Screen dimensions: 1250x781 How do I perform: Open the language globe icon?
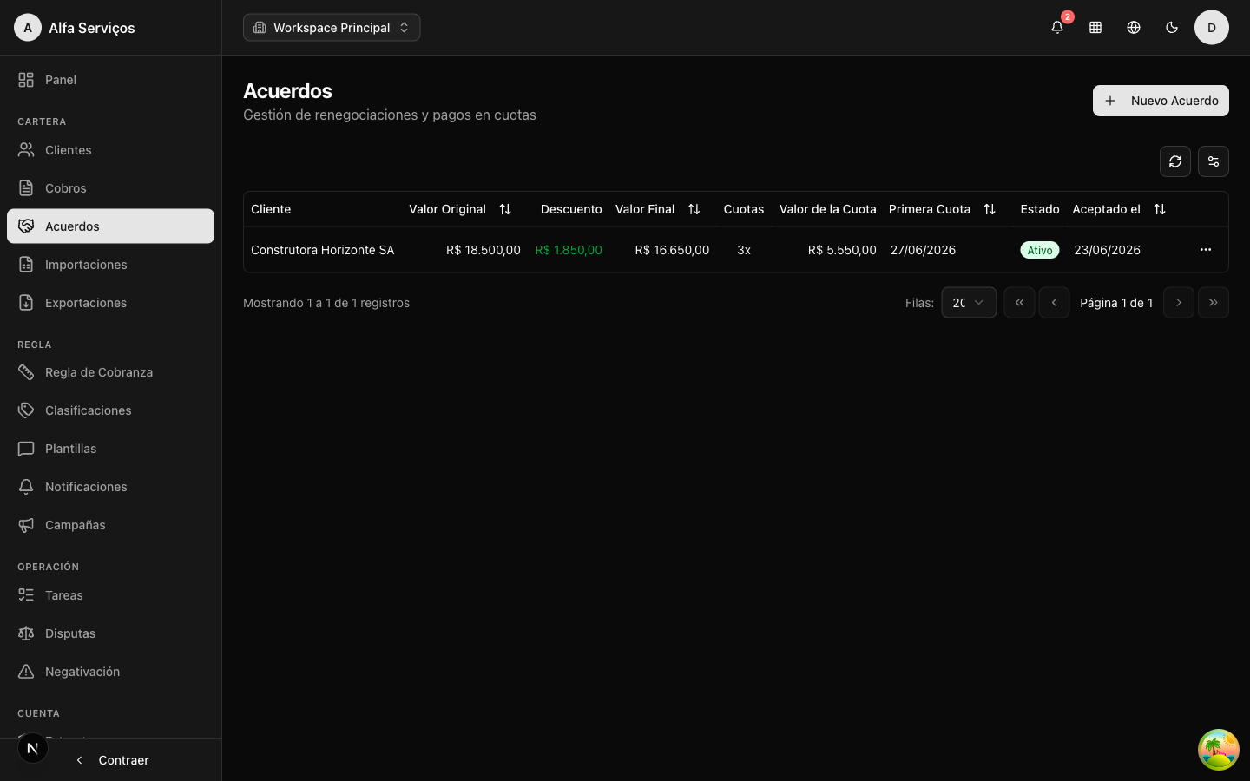[x=1134, y=28]
